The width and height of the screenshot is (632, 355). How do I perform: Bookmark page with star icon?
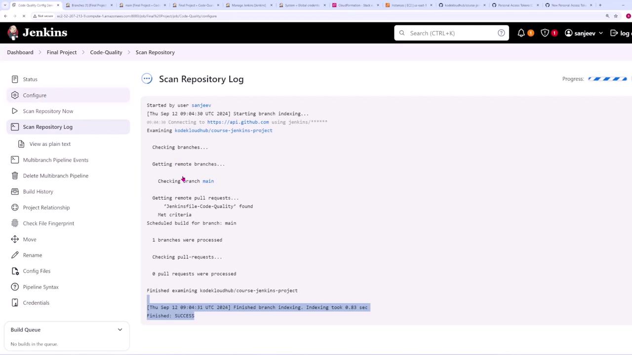pos(616,16)
